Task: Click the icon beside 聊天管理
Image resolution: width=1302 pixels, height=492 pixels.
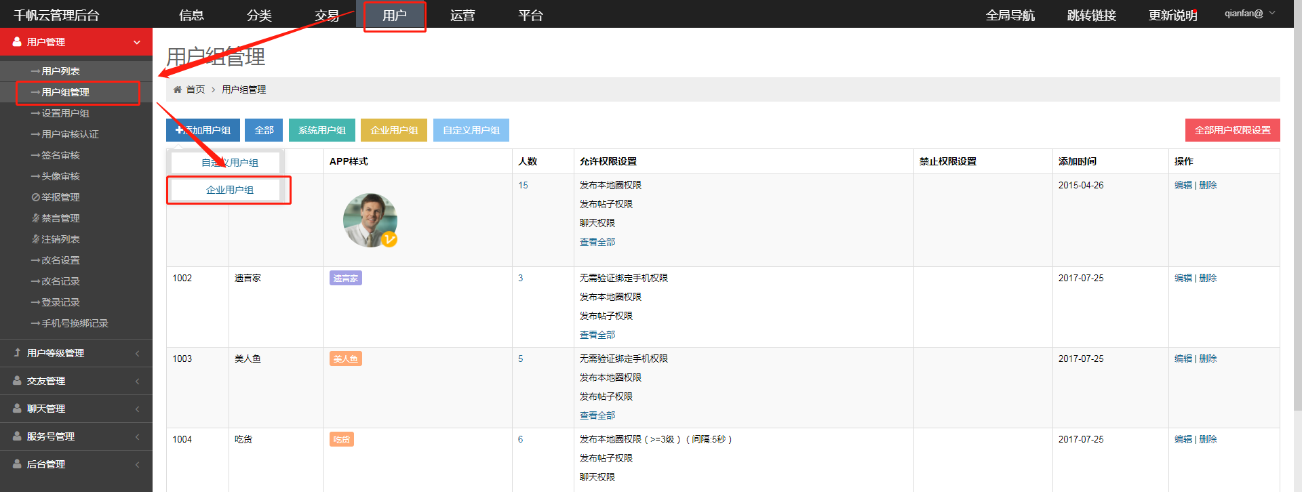Action: tap(17, 409)
